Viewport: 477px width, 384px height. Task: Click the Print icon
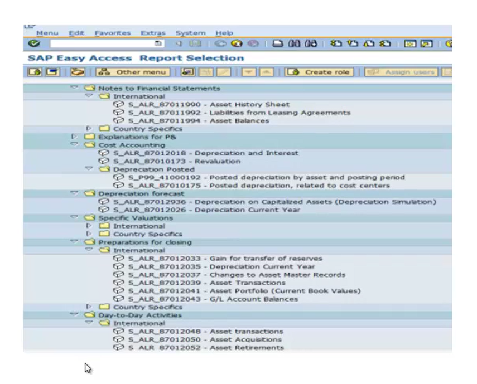click(277, 43)
